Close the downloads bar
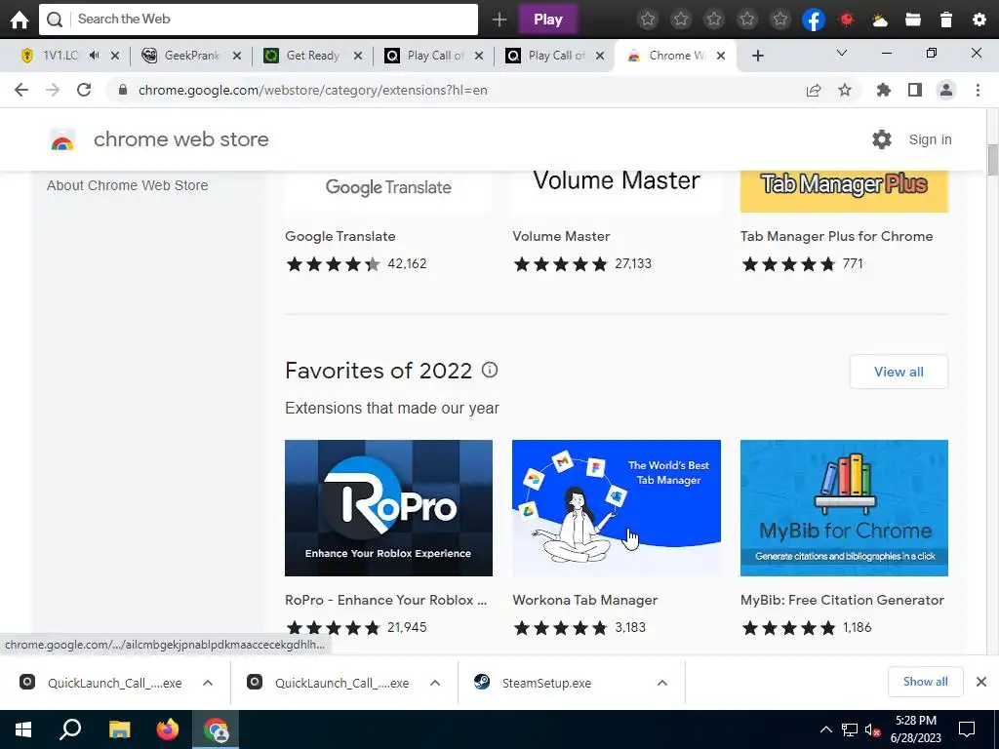The height and width of the screenshot is (749, 999). [x=981, y=682]
